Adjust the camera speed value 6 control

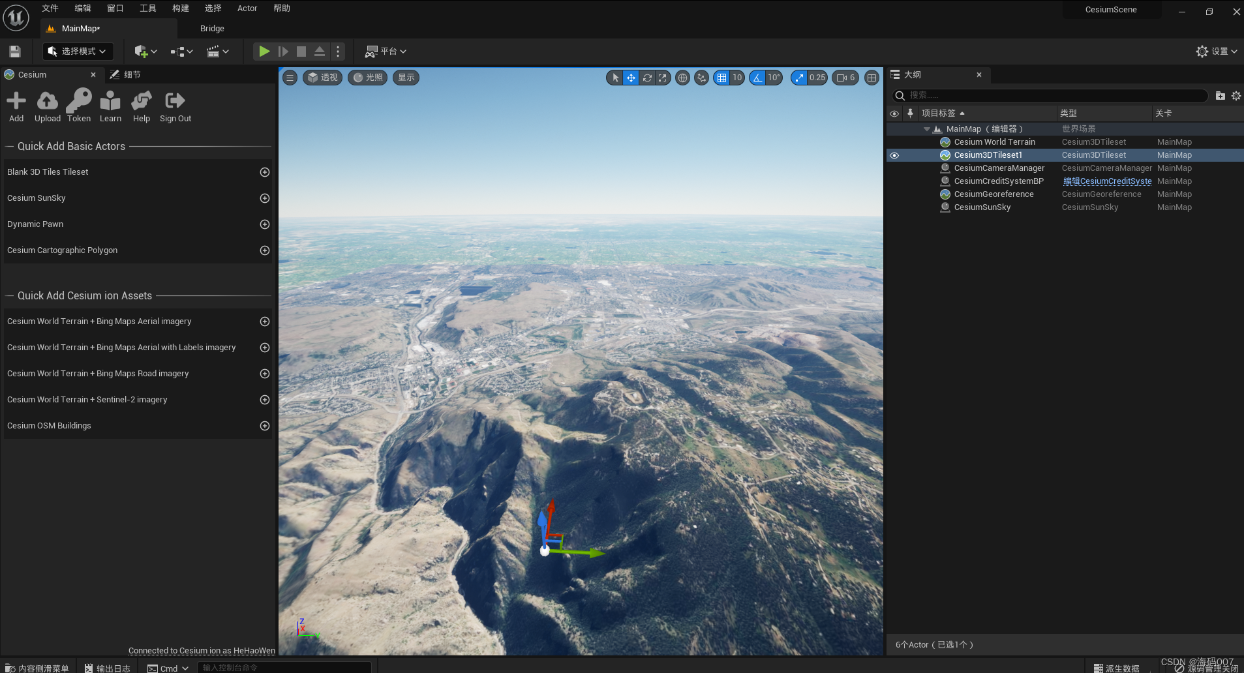(x=845, y=78)
